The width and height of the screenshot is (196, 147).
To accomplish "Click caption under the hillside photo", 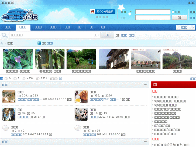I will (x=177, y=71).
